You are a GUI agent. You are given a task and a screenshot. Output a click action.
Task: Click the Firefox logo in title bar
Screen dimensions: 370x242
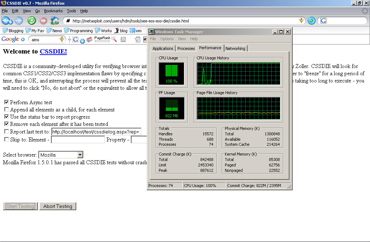point(3,3)
